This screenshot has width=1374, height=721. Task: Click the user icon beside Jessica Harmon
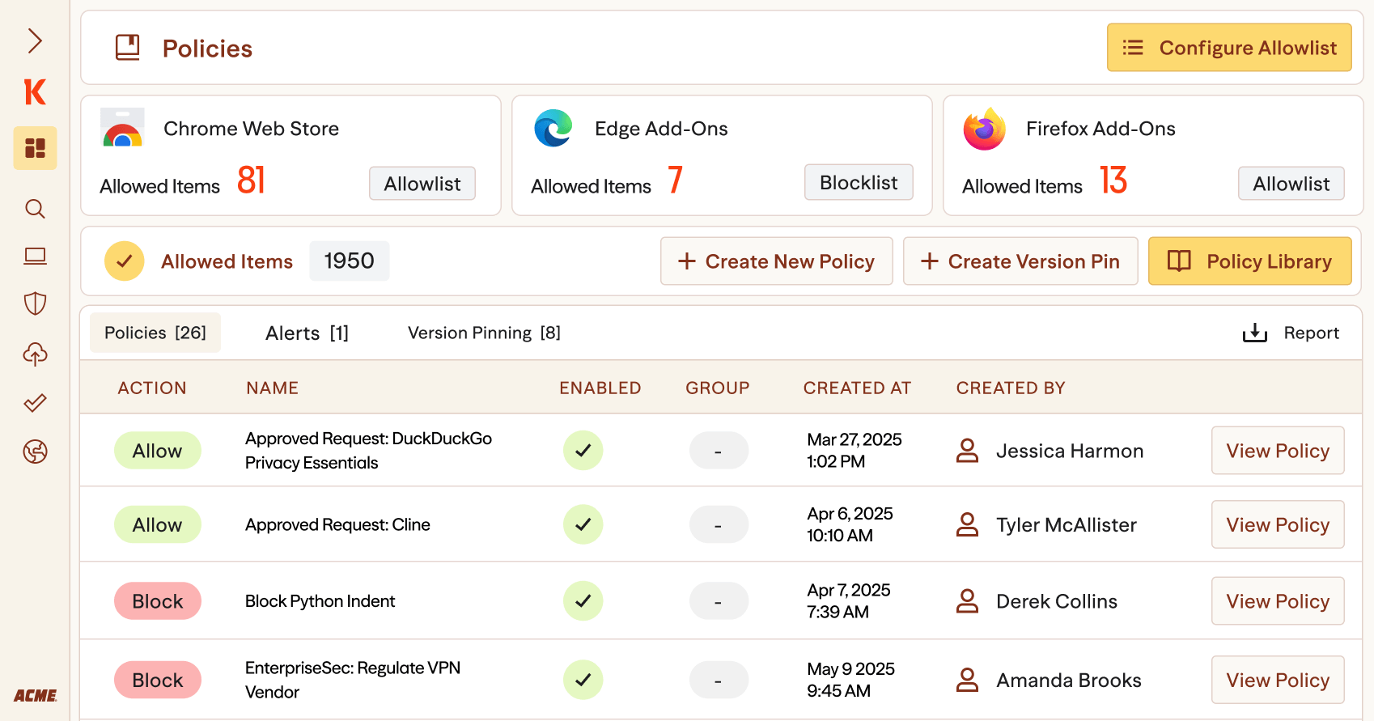pyautogui.click(x=968, y=451)
